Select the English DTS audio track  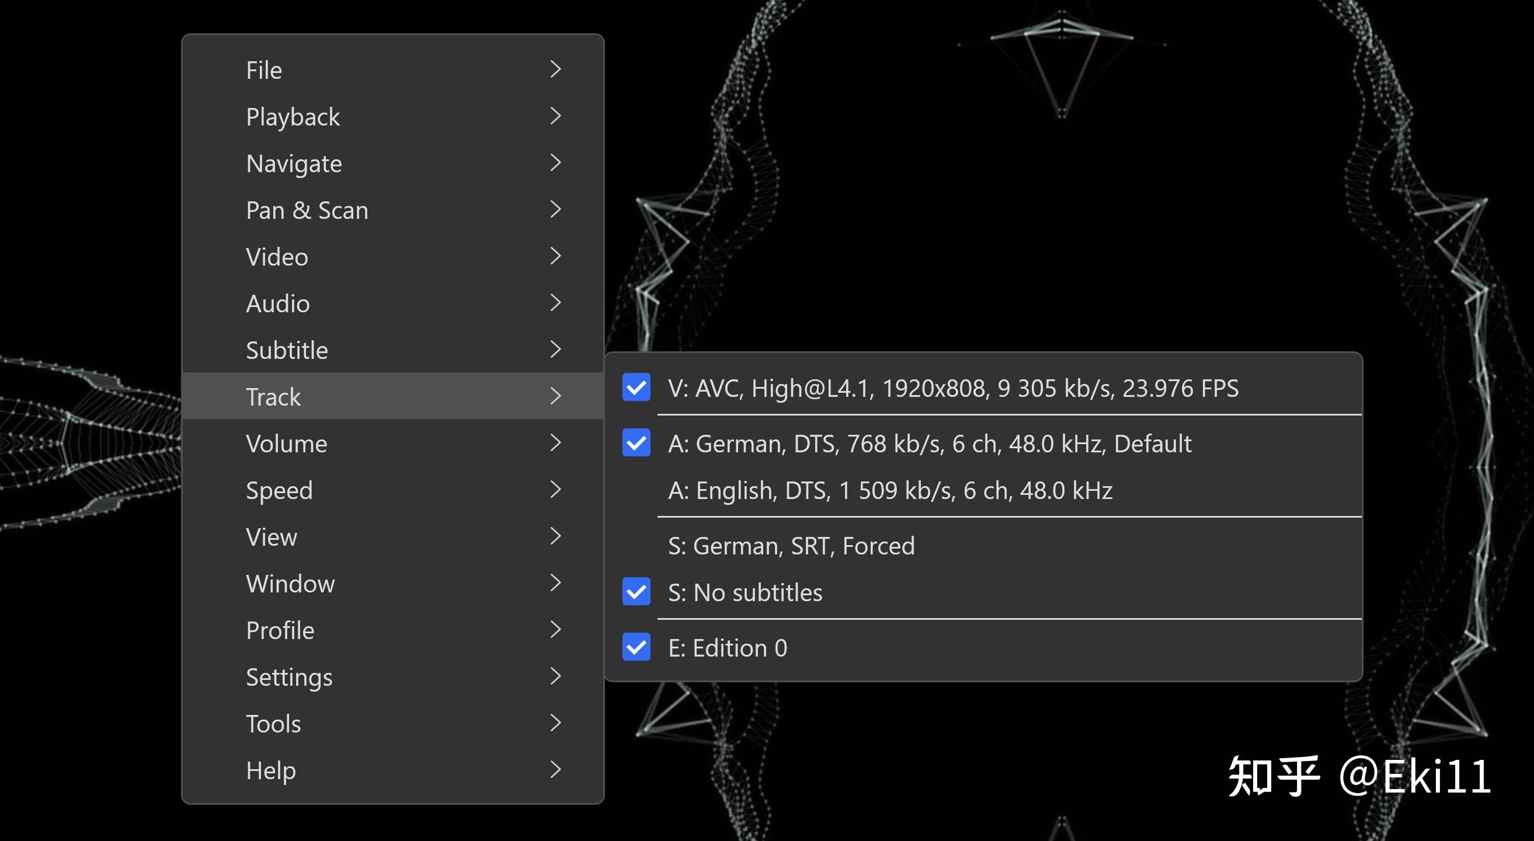[x=890, y=490]
